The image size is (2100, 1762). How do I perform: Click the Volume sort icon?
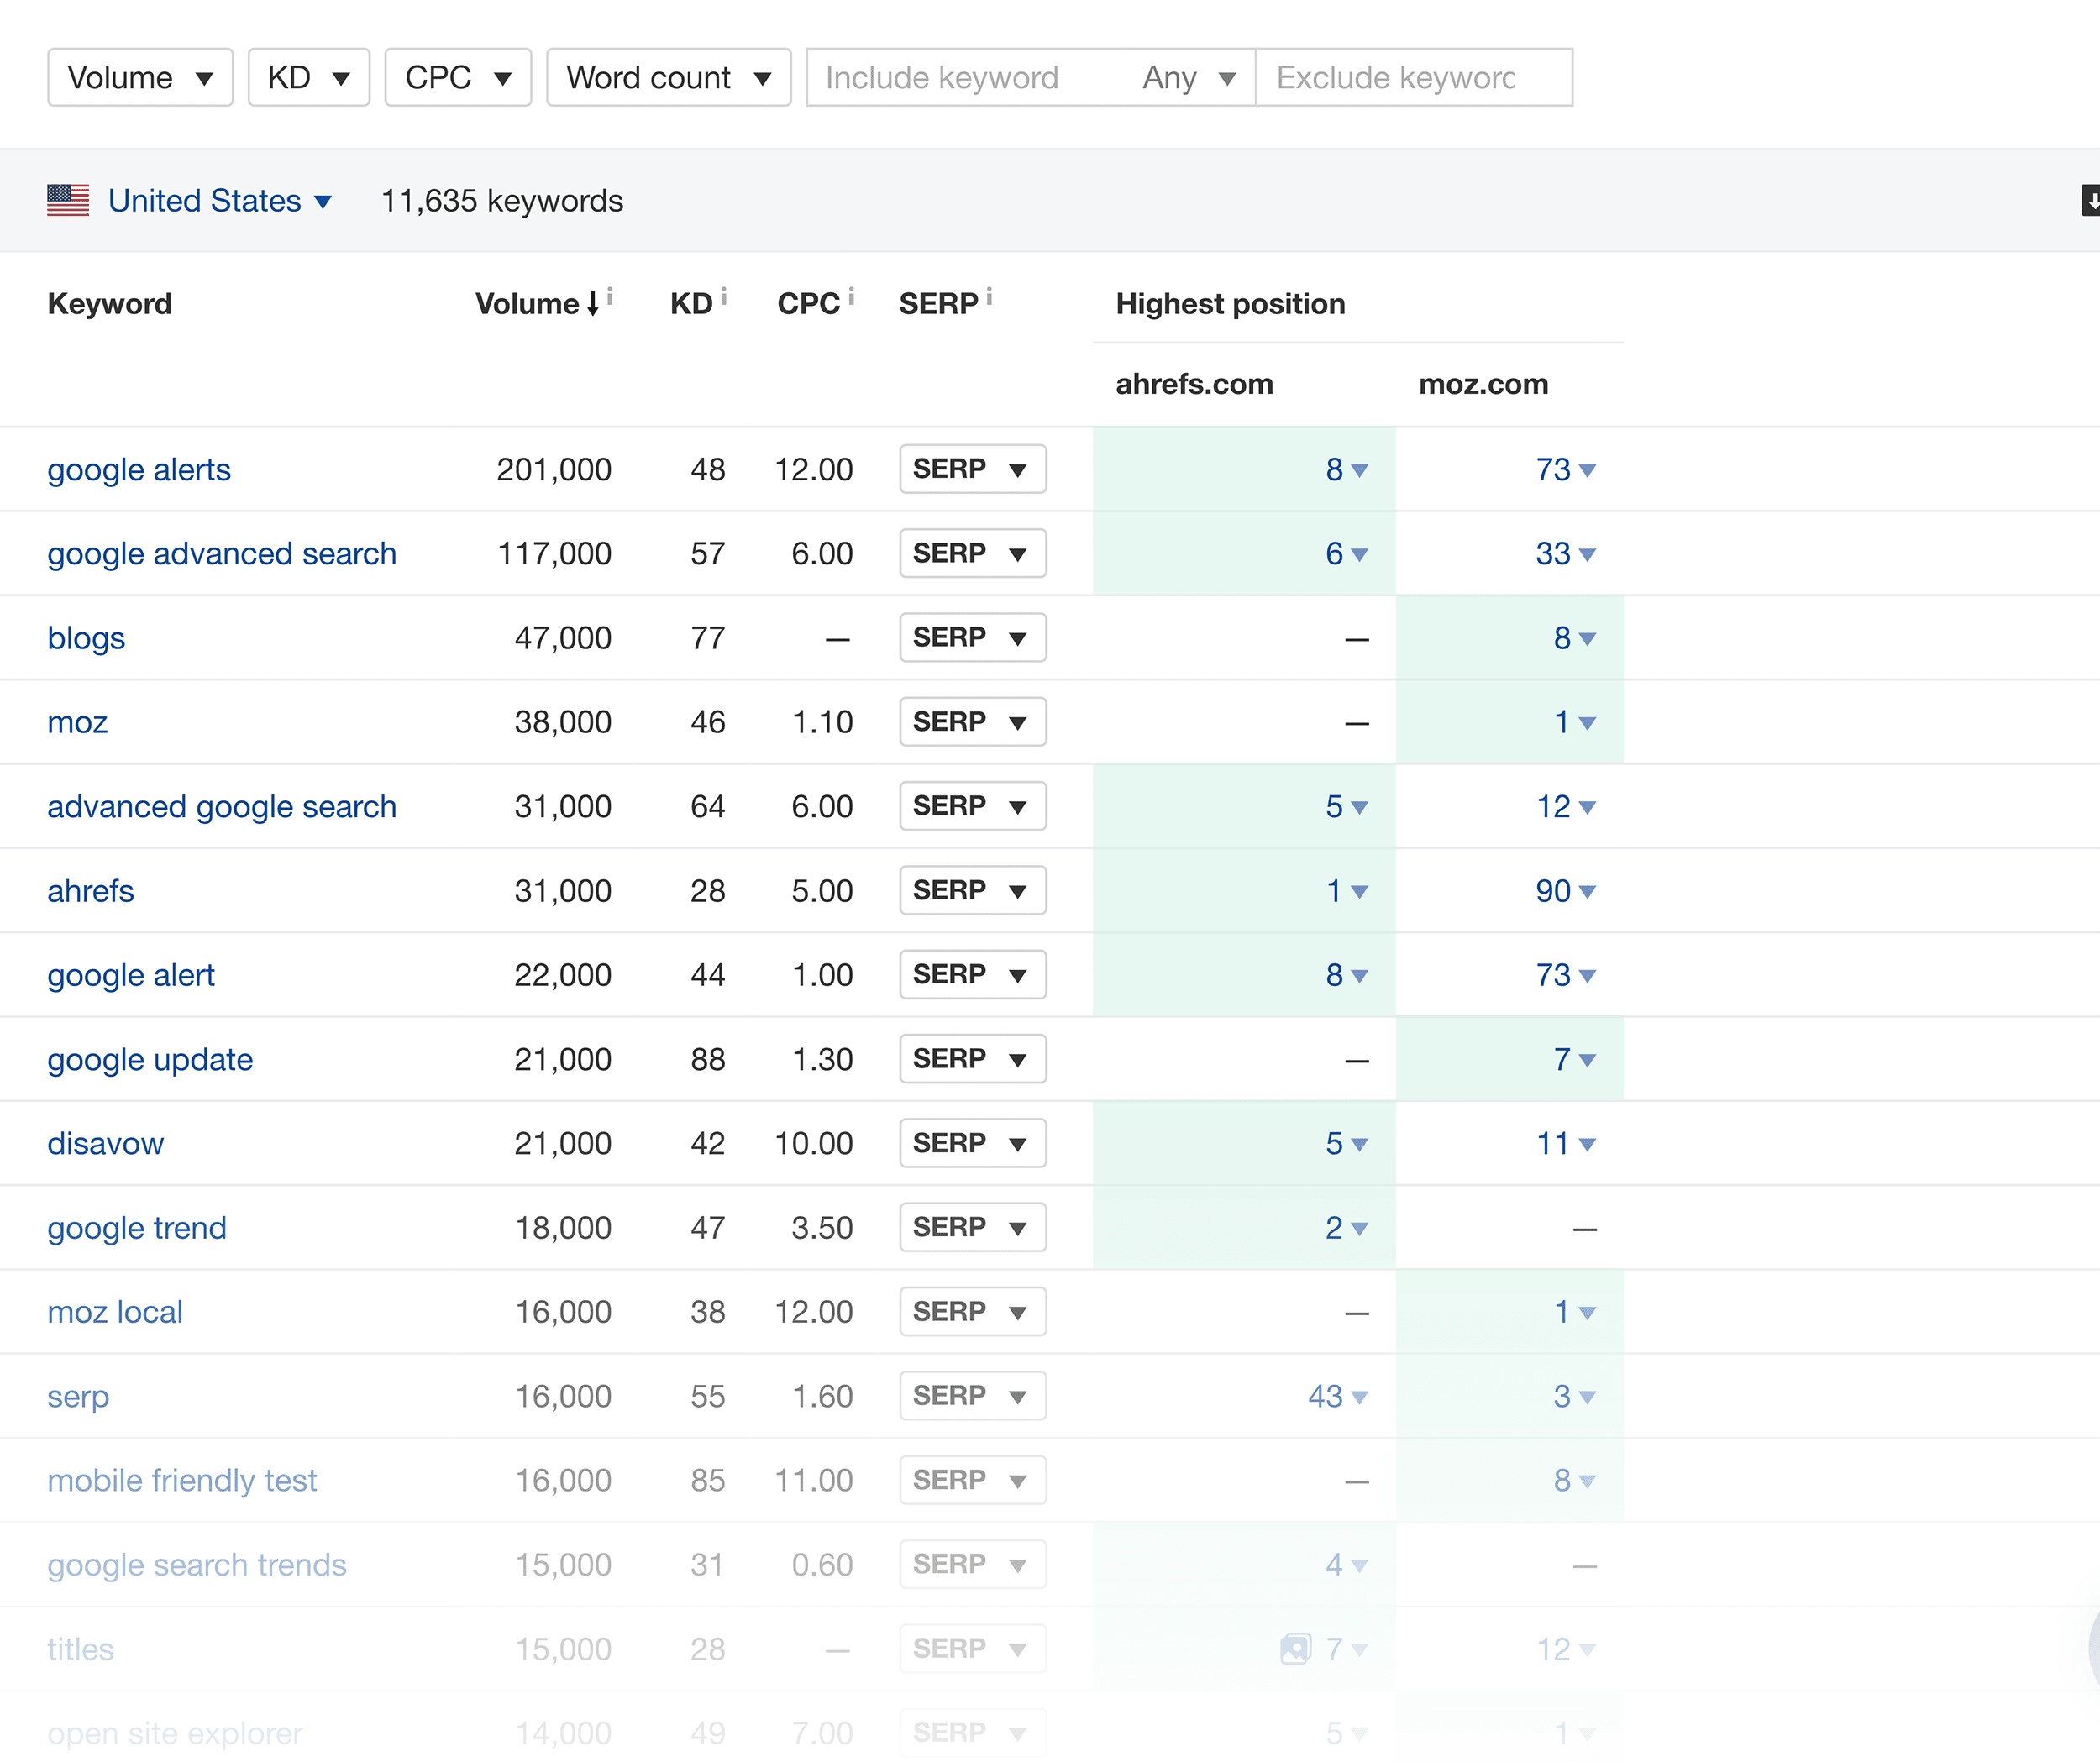click(589, 304)
